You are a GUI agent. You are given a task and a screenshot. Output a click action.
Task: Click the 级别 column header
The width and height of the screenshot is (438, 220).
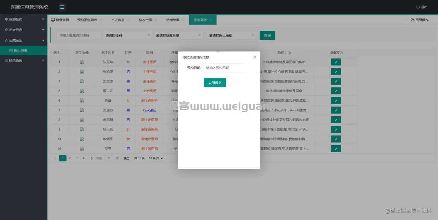(x=149, y=53)
